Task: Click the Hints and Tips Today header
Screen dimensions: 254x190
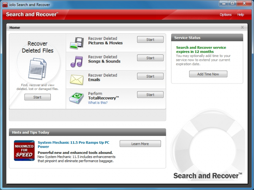Action: 87,132
